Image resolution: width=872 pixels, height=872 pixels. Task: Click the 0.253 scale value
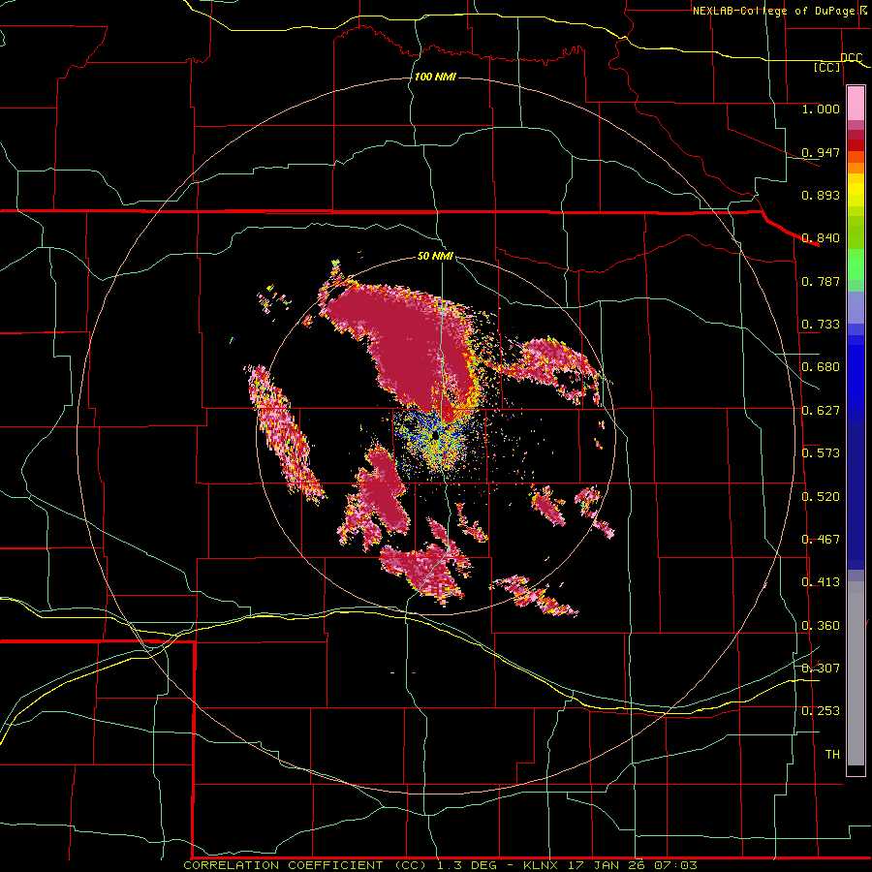[821, 711]
